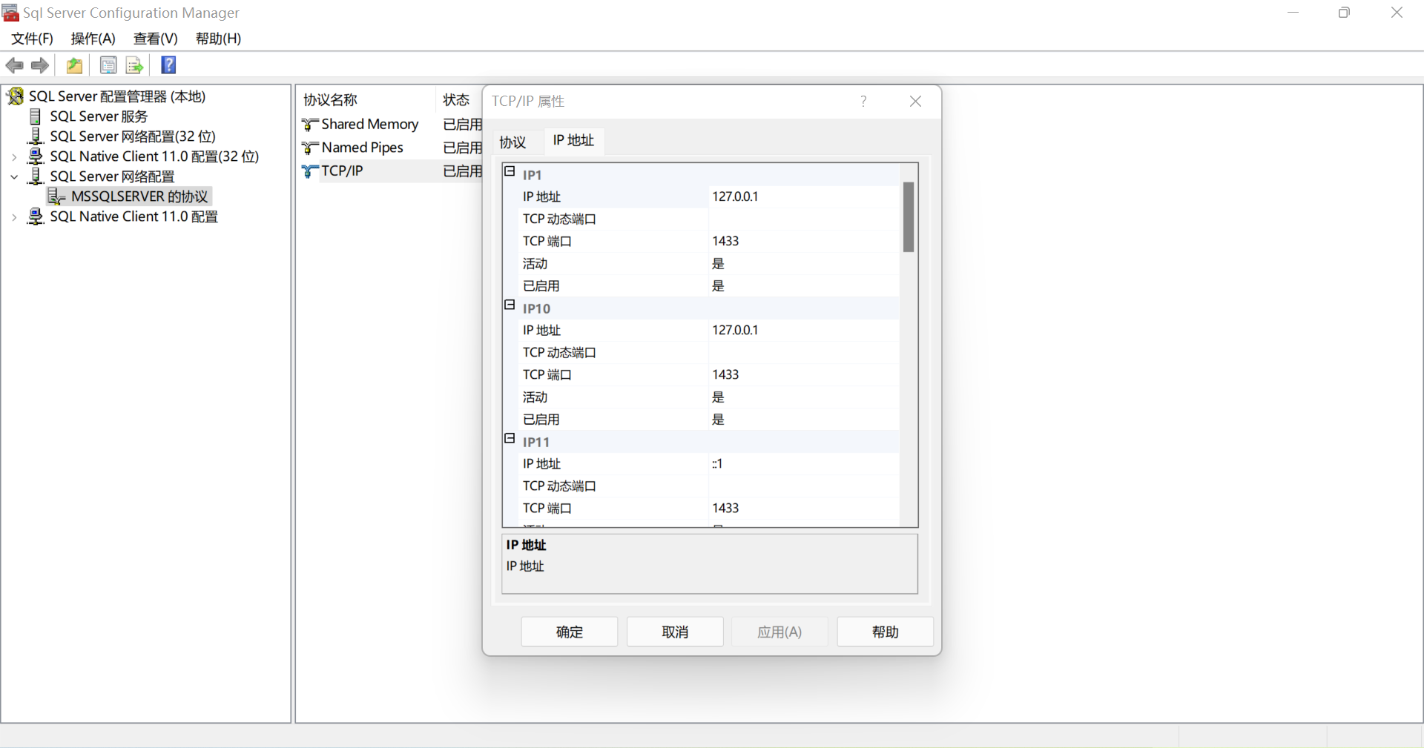
Task: Click the SQL Server 网络配置(32 位) icon
Action: click(36, 136)
